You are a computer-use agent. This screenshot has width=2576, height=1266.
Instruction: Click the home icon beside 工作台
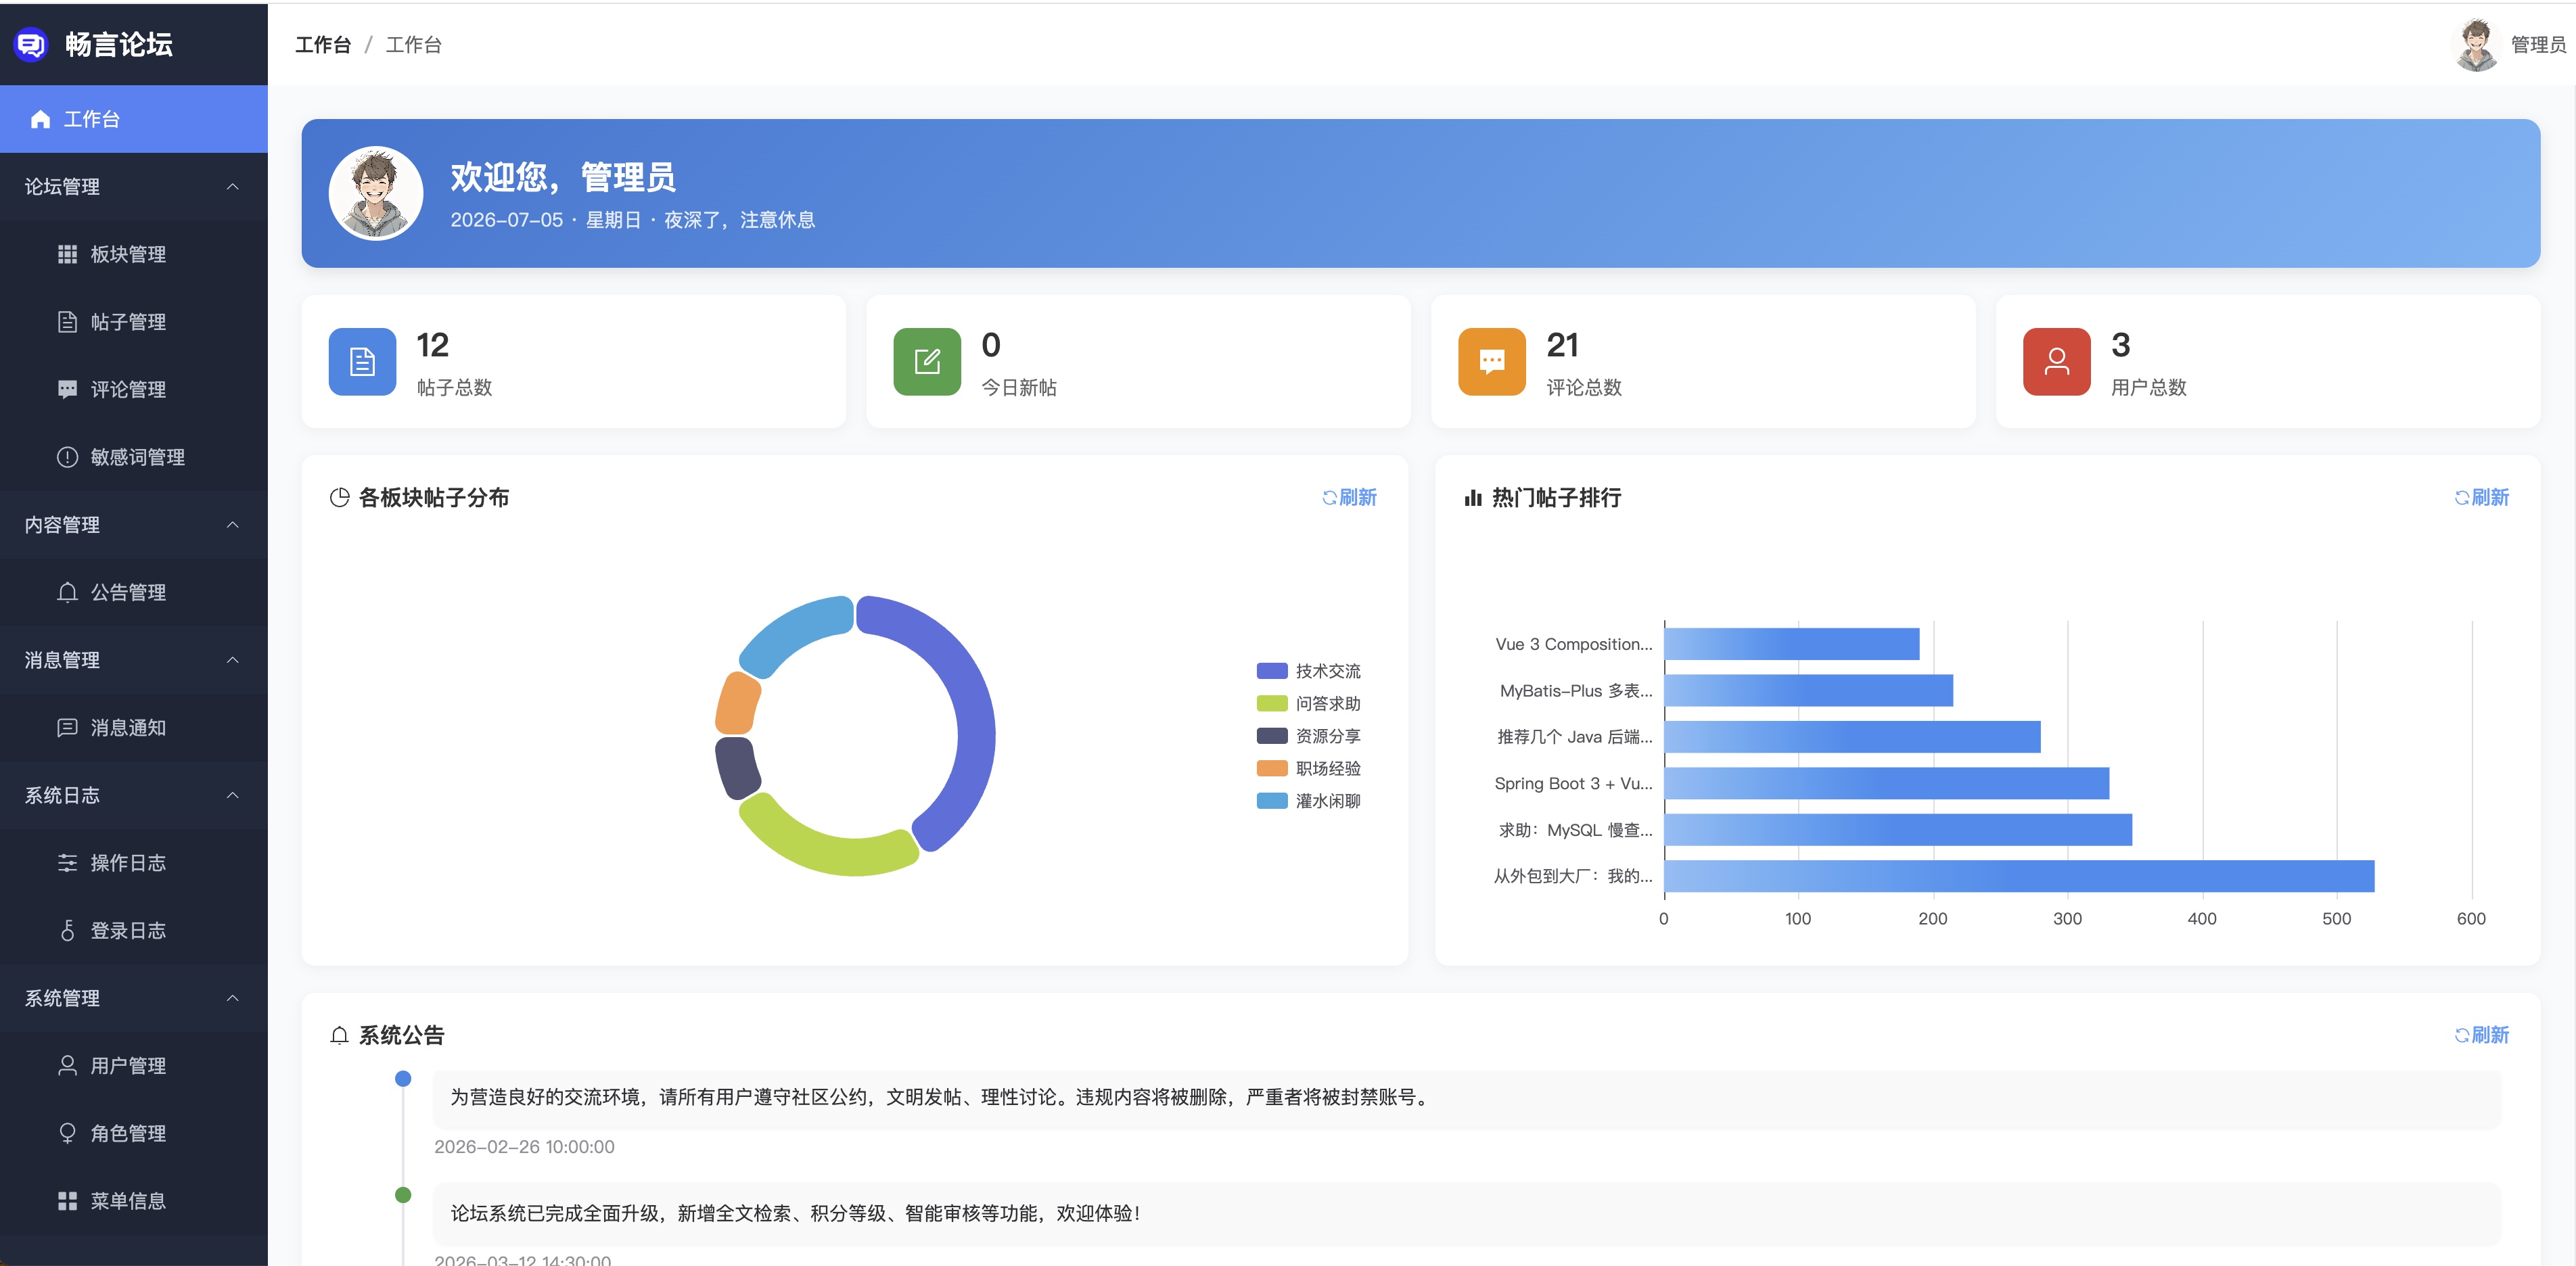pos(40,119)
